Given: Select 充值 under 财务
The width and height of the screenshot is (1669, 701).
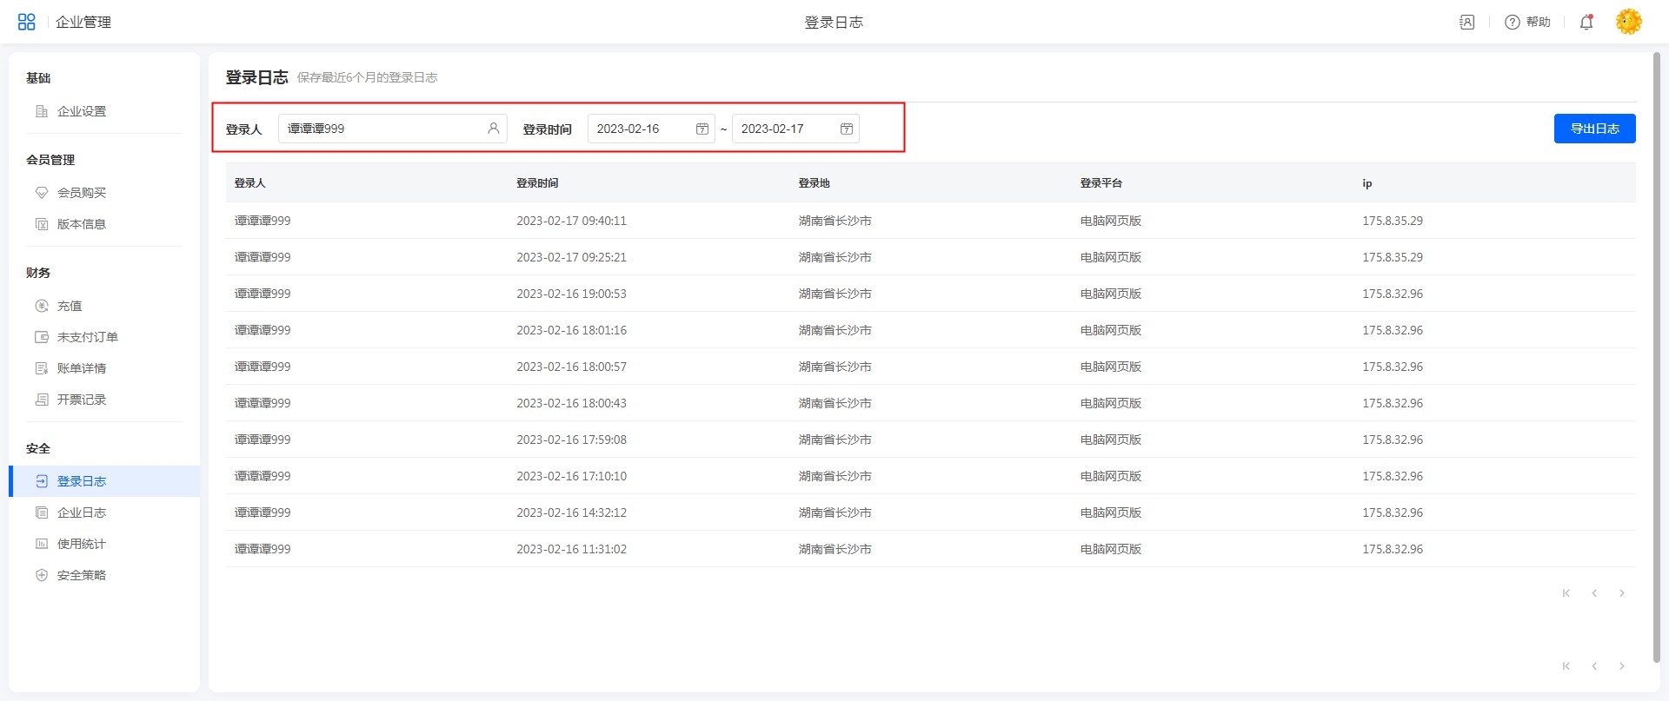Looking at the screenshot, I should pos(70,306).
